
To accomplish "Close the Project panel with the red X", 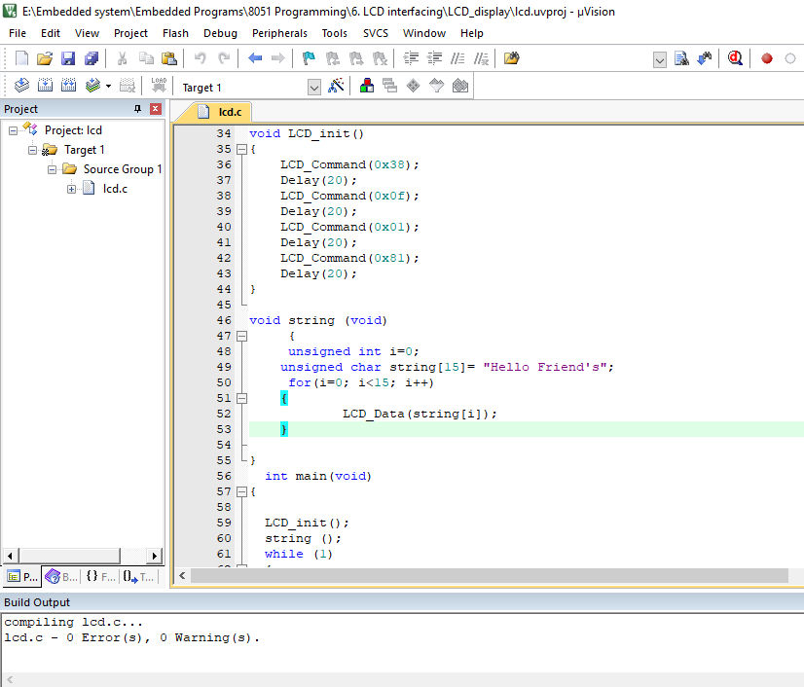I will pos(156,109).
